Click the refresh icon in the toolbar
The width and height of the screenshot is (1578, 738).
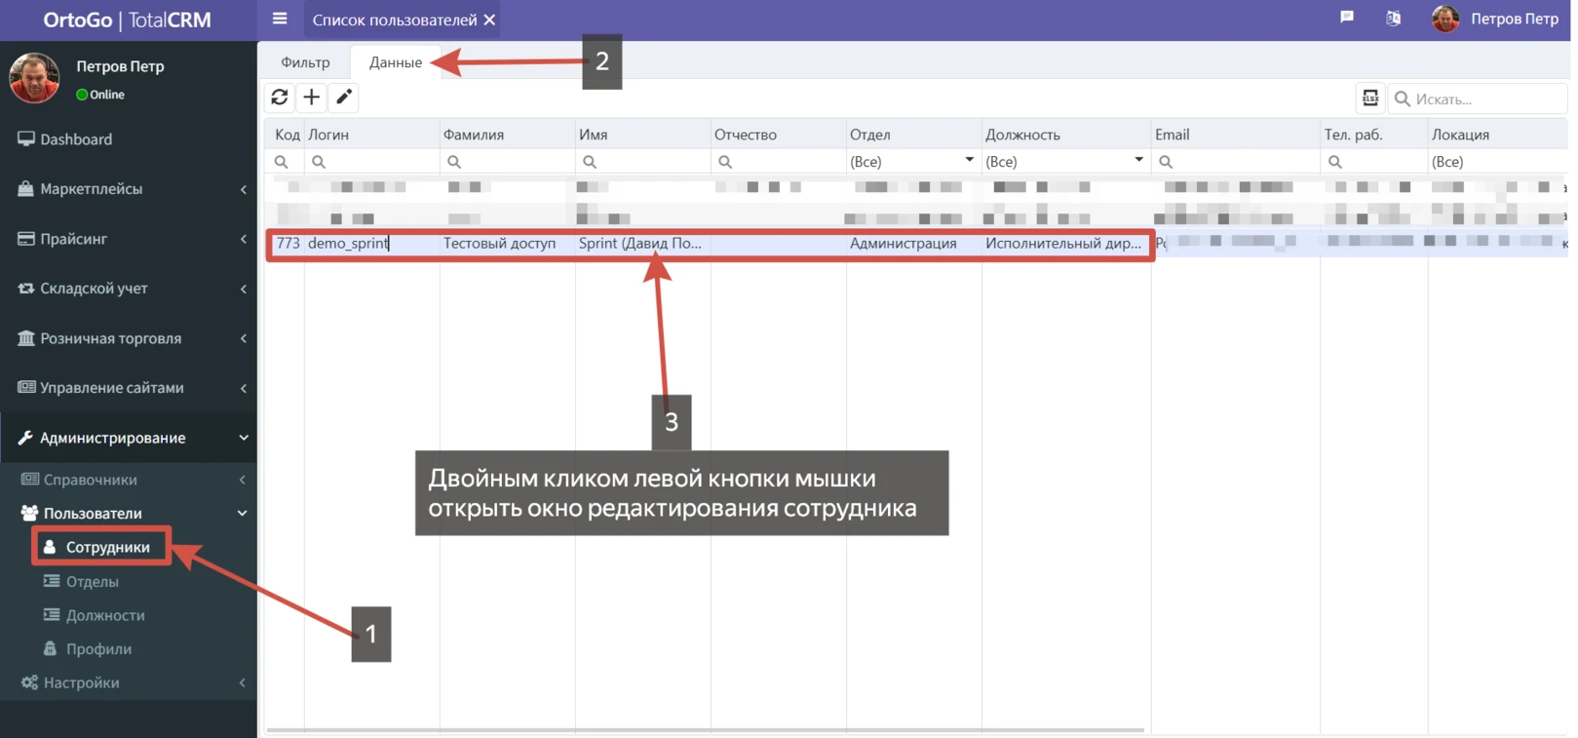tap(280, 97)
